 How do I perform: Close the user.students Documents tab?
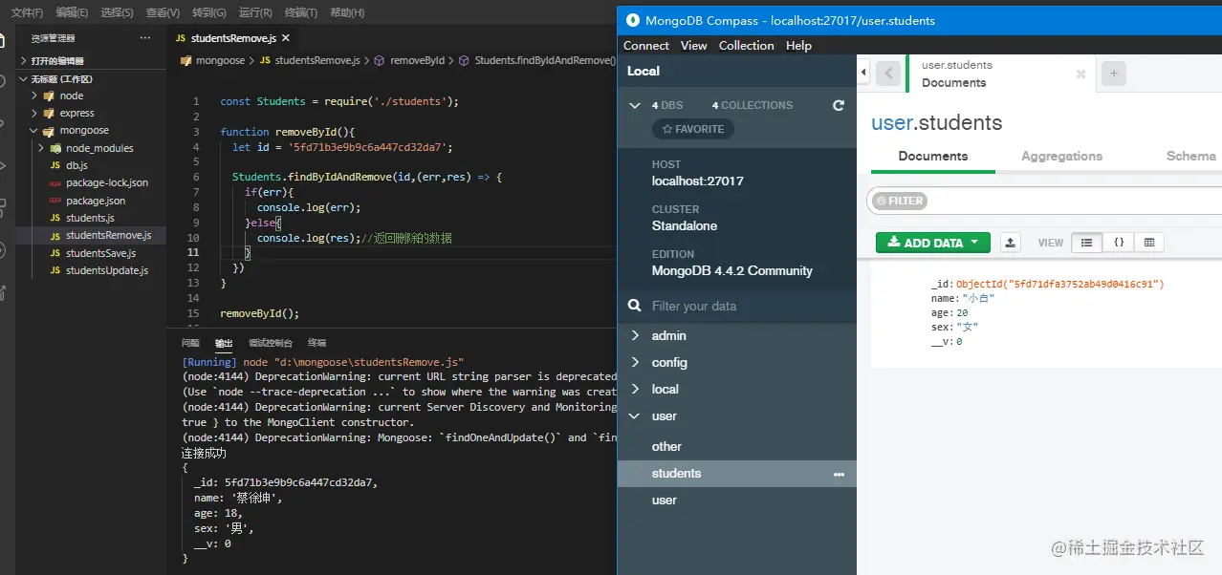[x=1080, y=74]
